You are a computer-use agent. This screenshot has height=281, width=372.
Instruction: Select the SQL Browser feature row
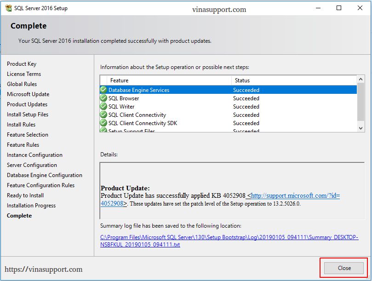coord(228,98)
